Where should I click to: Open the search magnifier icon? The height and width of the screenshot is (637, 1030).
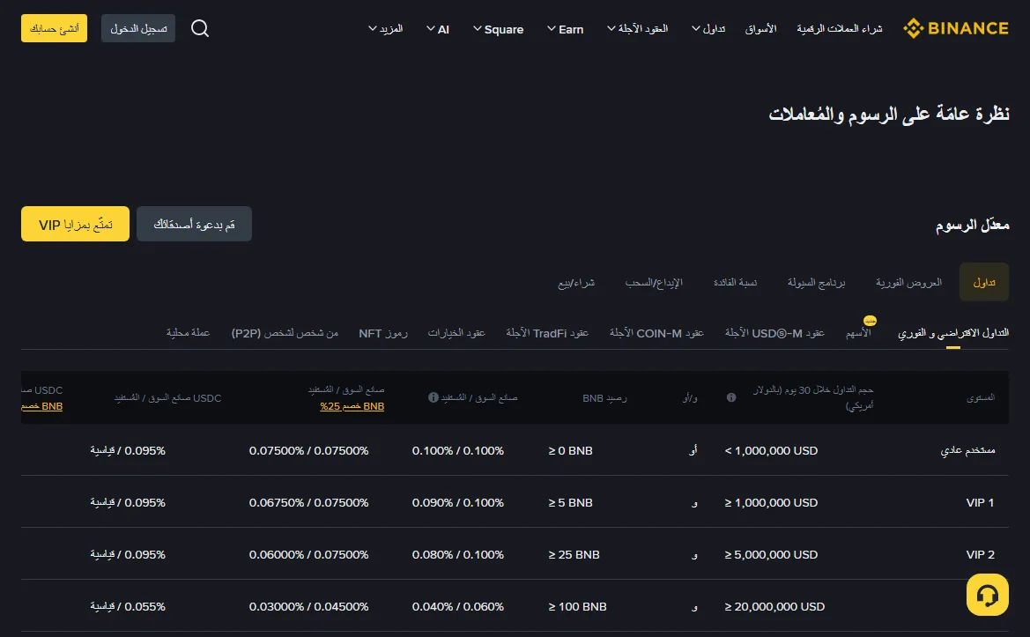click(x=200, y=28)
